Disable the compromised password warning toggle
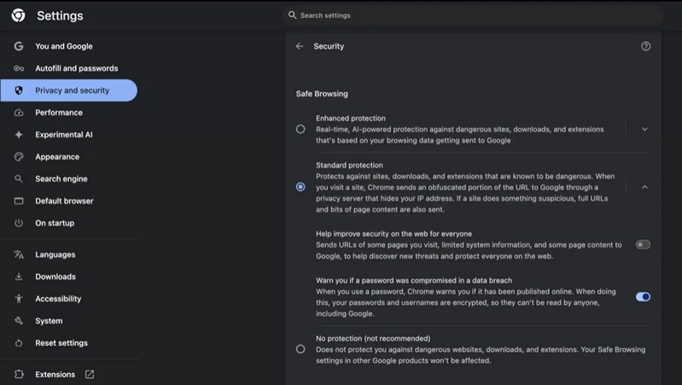This screenshot has height=385, width=682. pyautogui.click(x=643, y=297)
